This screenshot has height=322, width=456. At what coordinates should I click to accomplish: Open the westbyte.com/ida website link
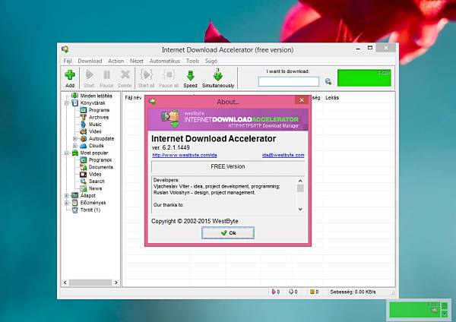click(185, 155)
